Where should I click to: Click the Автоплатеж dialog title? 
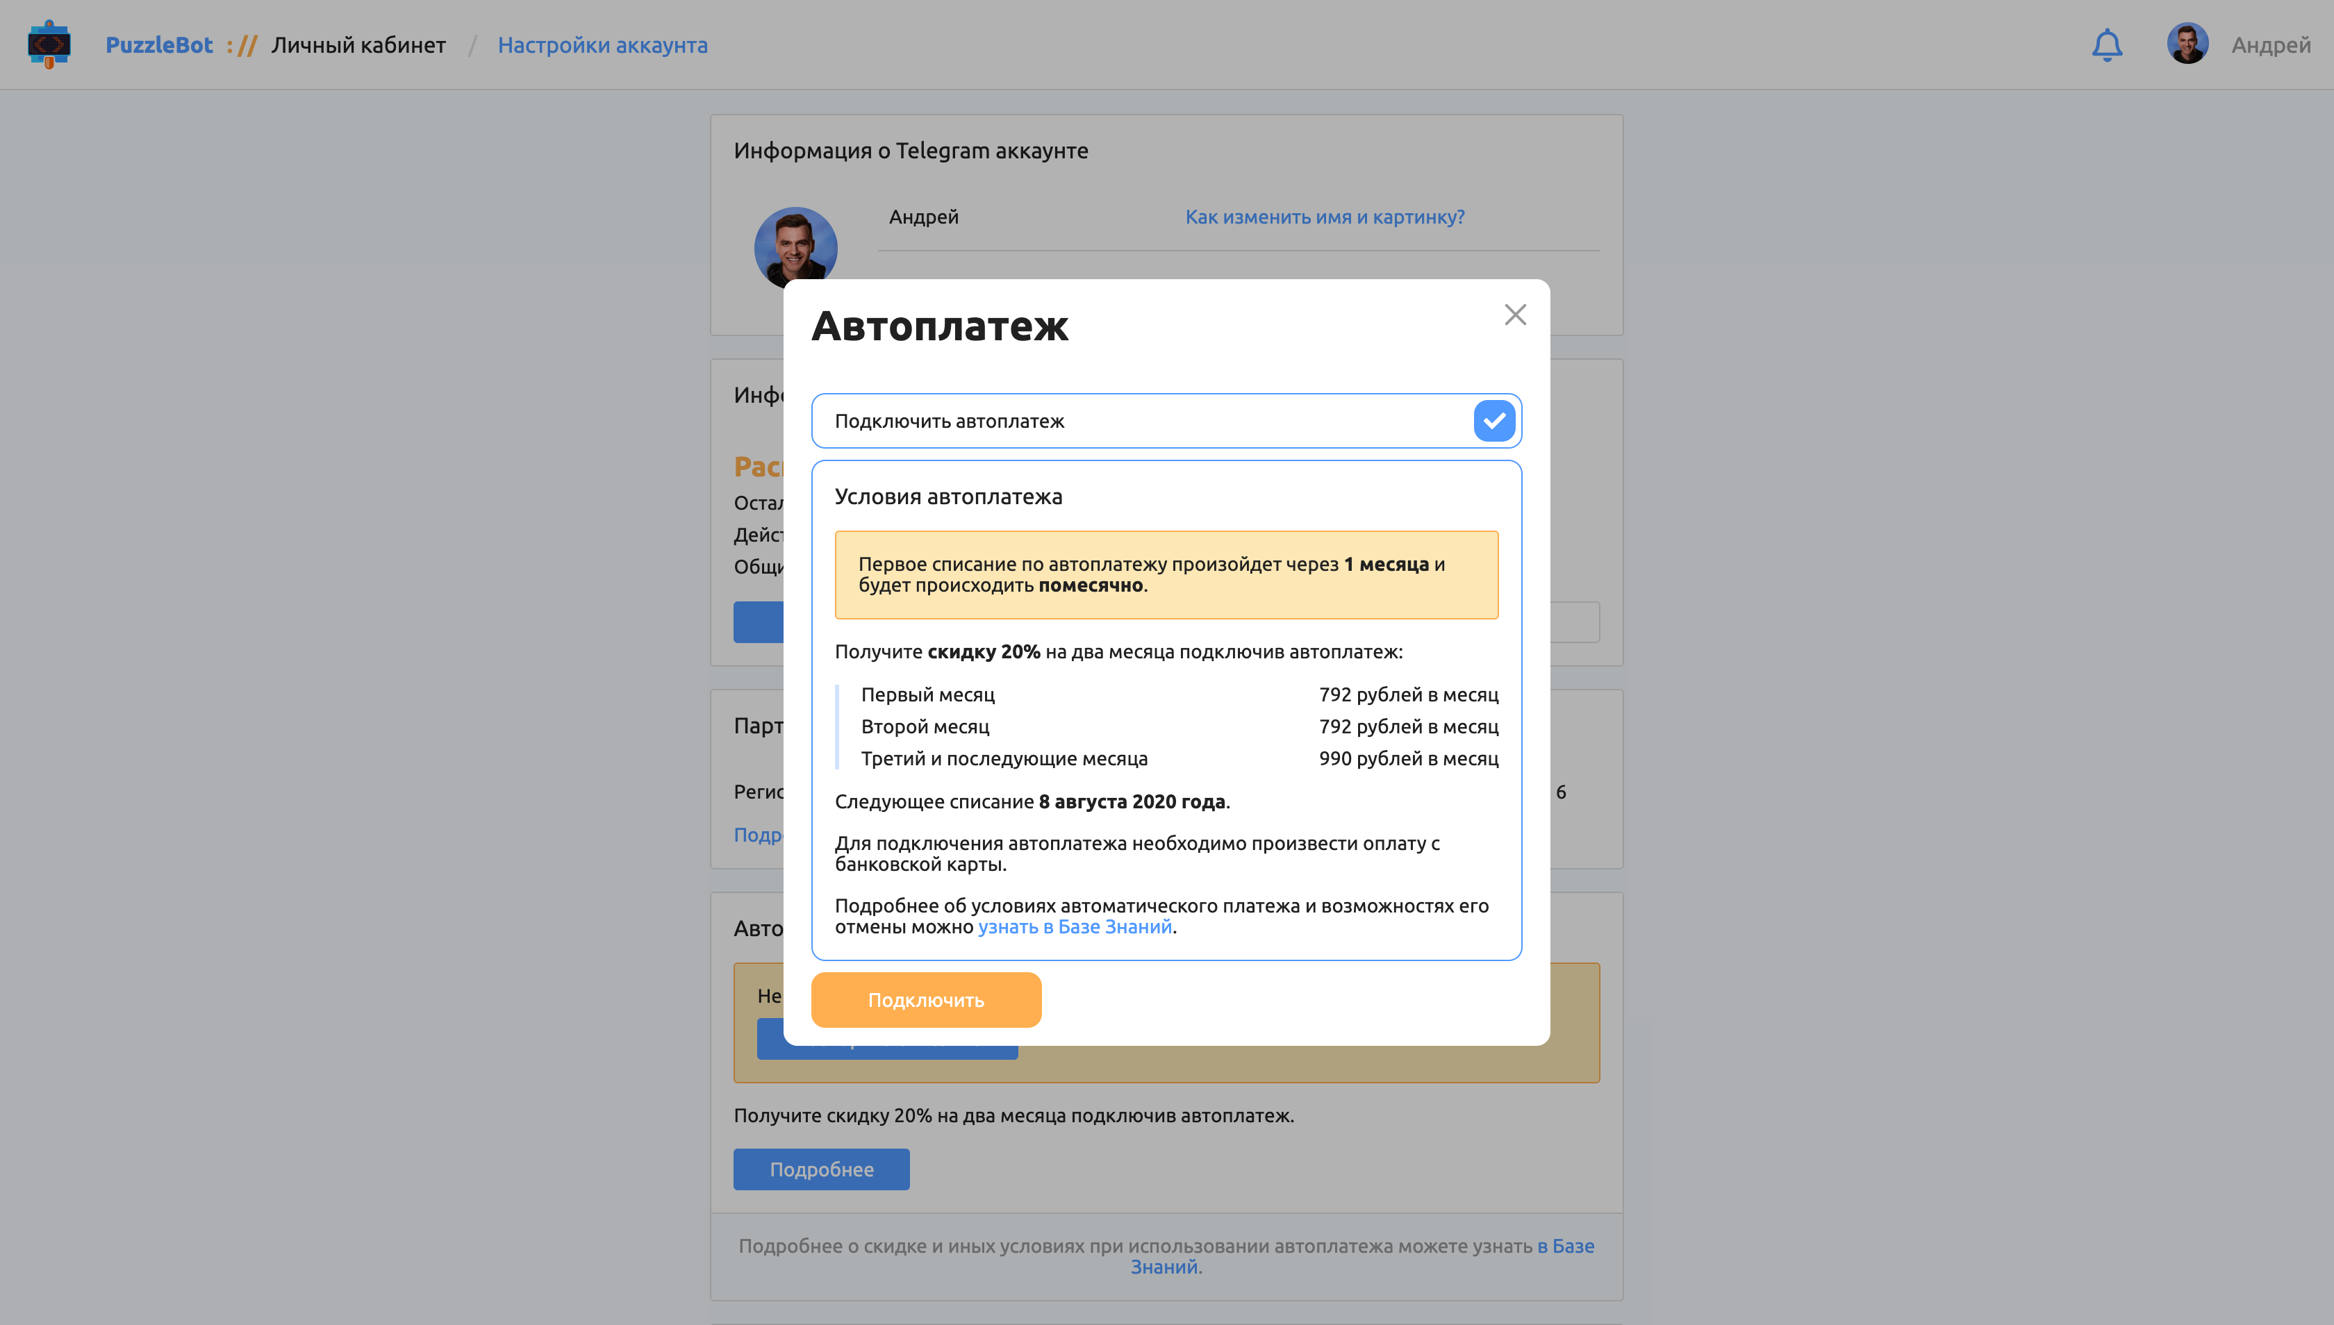click(939, 326)
